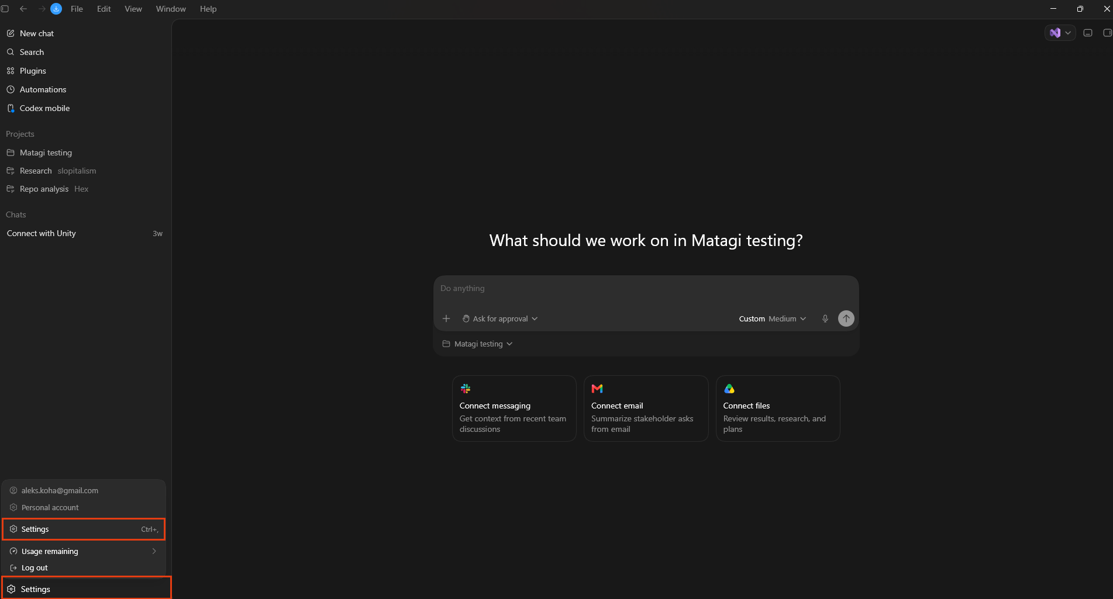Focus the Do anything prompt field
Image resolution: width=1113 pixels, height=599 pixels.
pos(646,288)
